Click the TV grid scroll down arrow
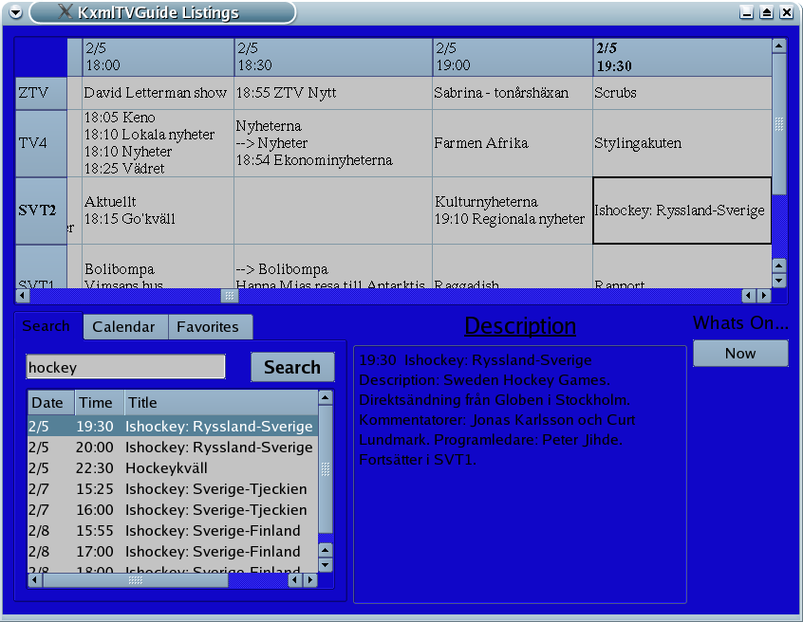The width and height of the screenshot is (803, 622). (779, 281)
